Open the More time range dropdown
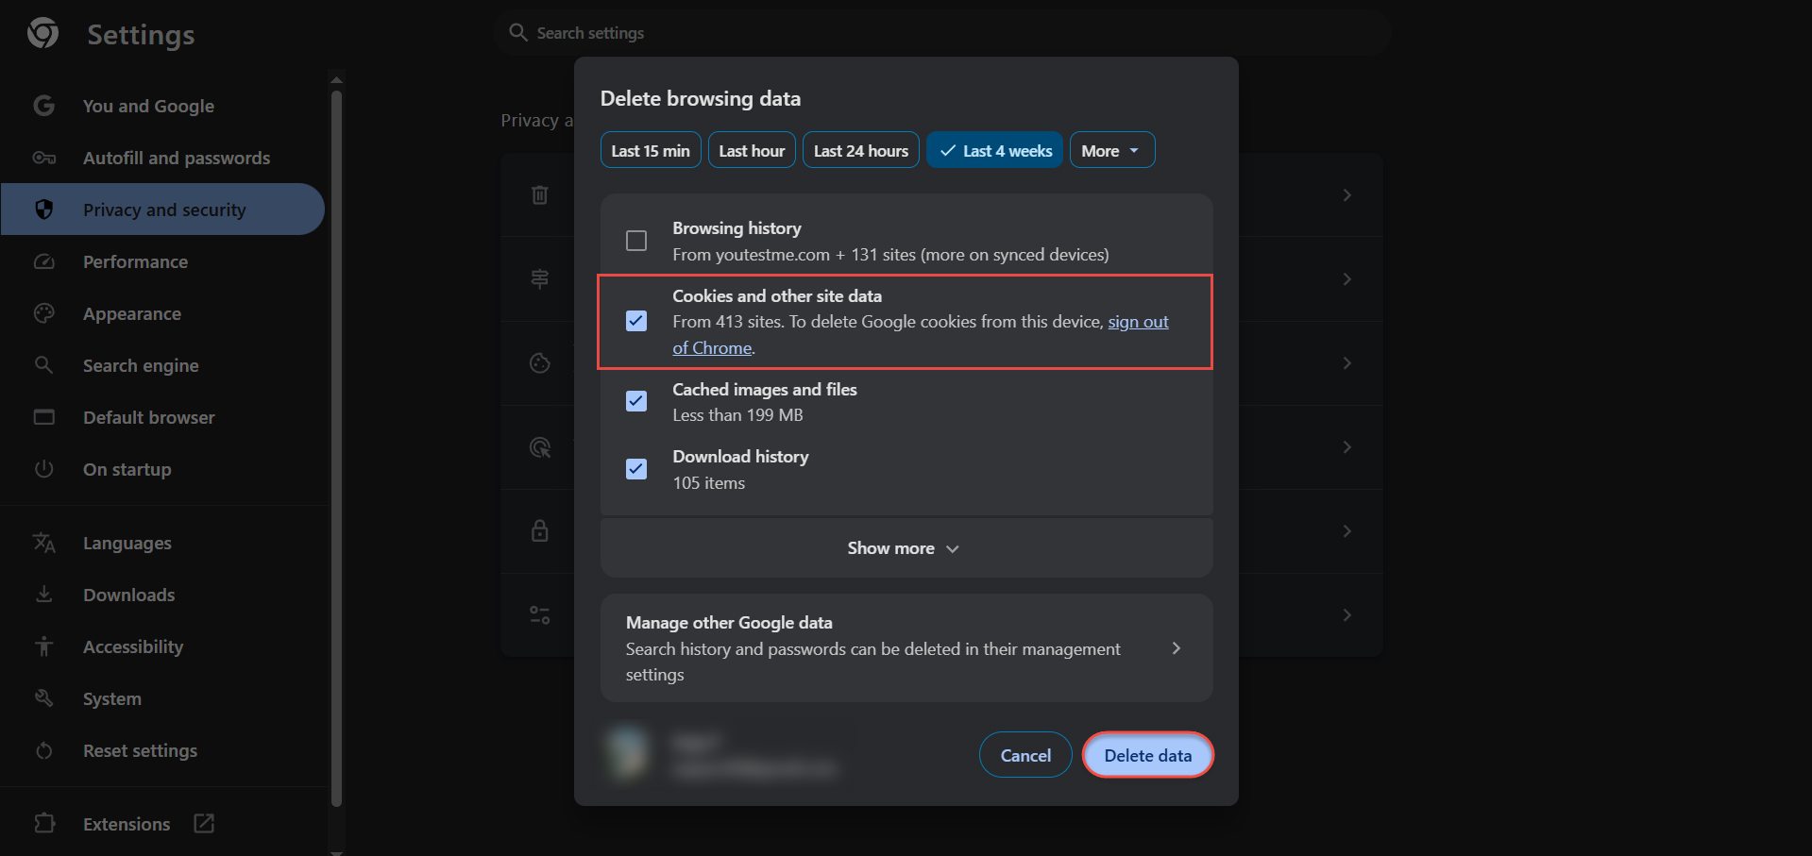This screenshot has height=856, width=1812. (x=1111, y=151)
